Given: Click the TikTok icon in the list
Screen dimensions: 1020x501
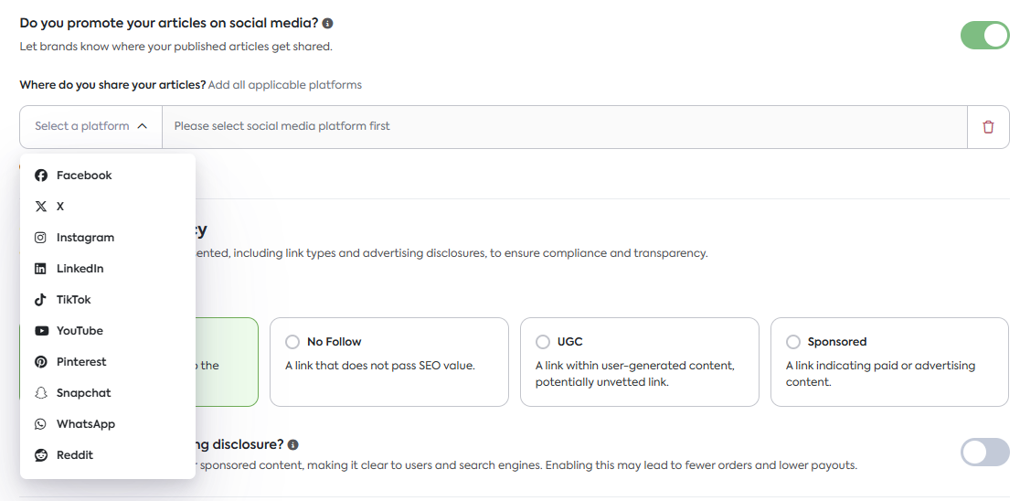Looking at the screenshot, I should pyautogui.click(x=41, y=300).
